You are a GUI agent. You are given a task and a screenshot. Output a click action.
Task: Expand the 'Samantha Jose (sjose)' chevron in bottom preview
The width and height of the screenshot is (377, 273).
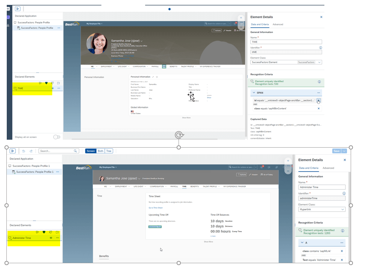click(139, 178)
